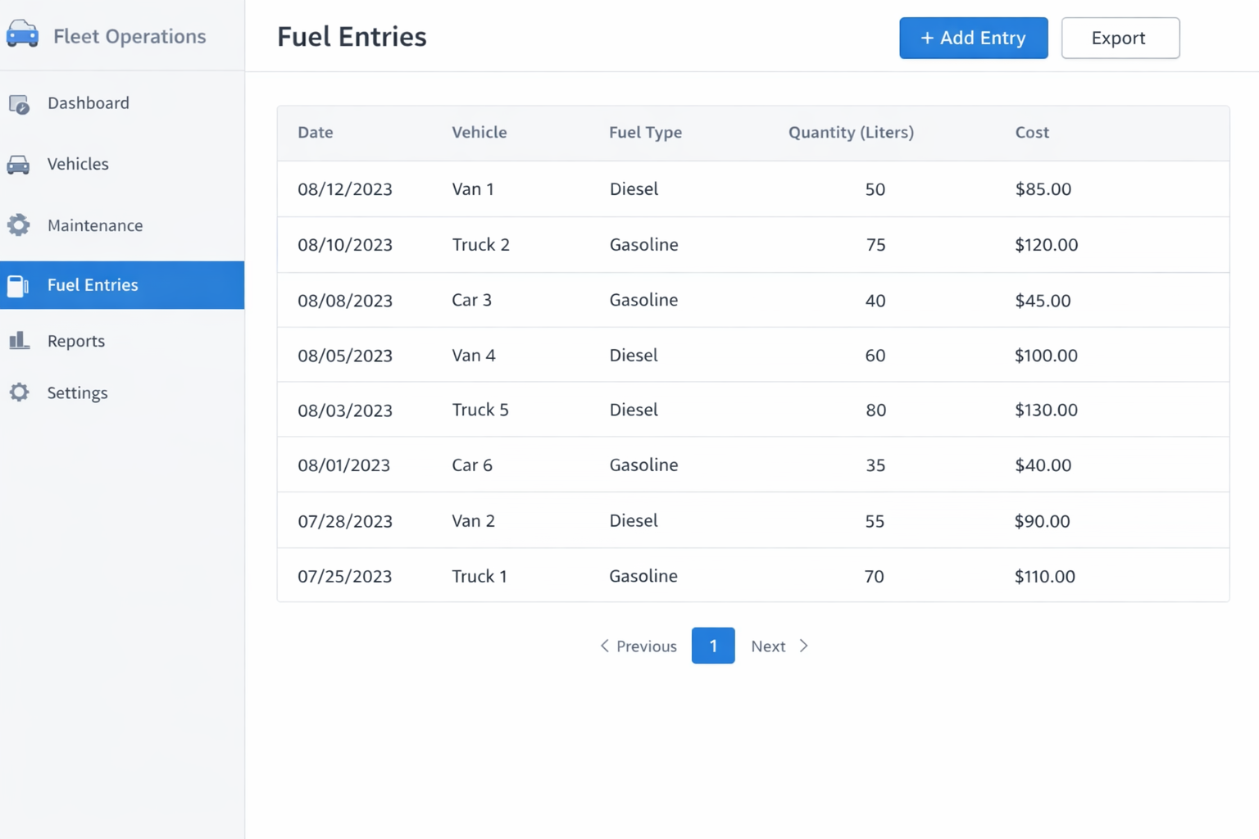Click the Fuel Entries fuel pump icon

19,285
